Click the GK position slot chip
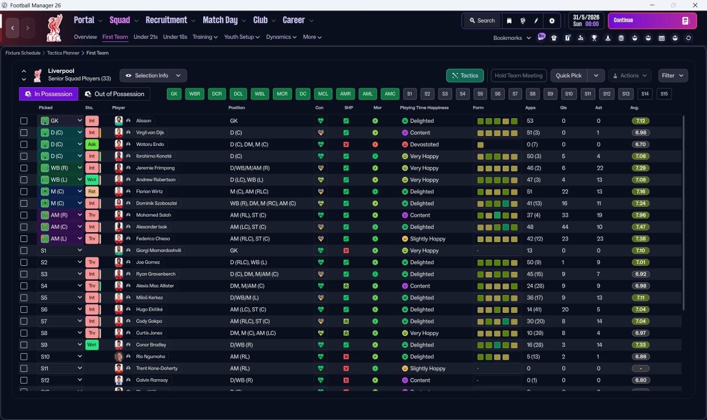 point(174,94)
